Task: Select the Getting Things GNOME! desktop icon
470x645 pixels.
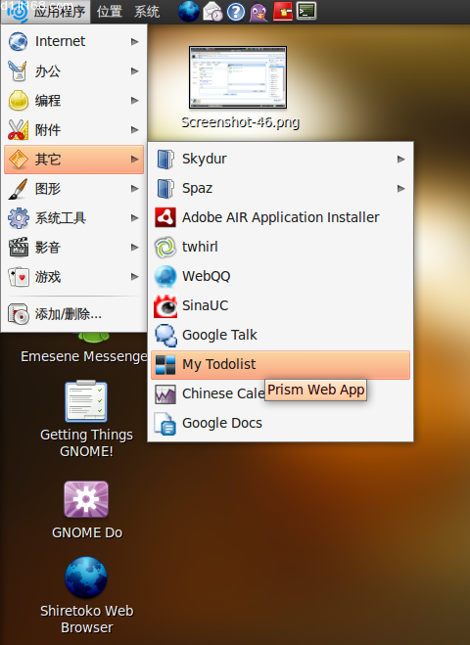Action: point(86,402)
